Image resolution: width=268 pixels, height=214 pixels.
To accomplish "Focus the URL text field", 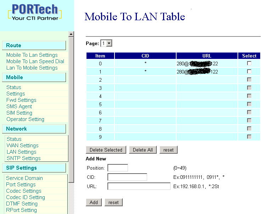I will [139, 186].
